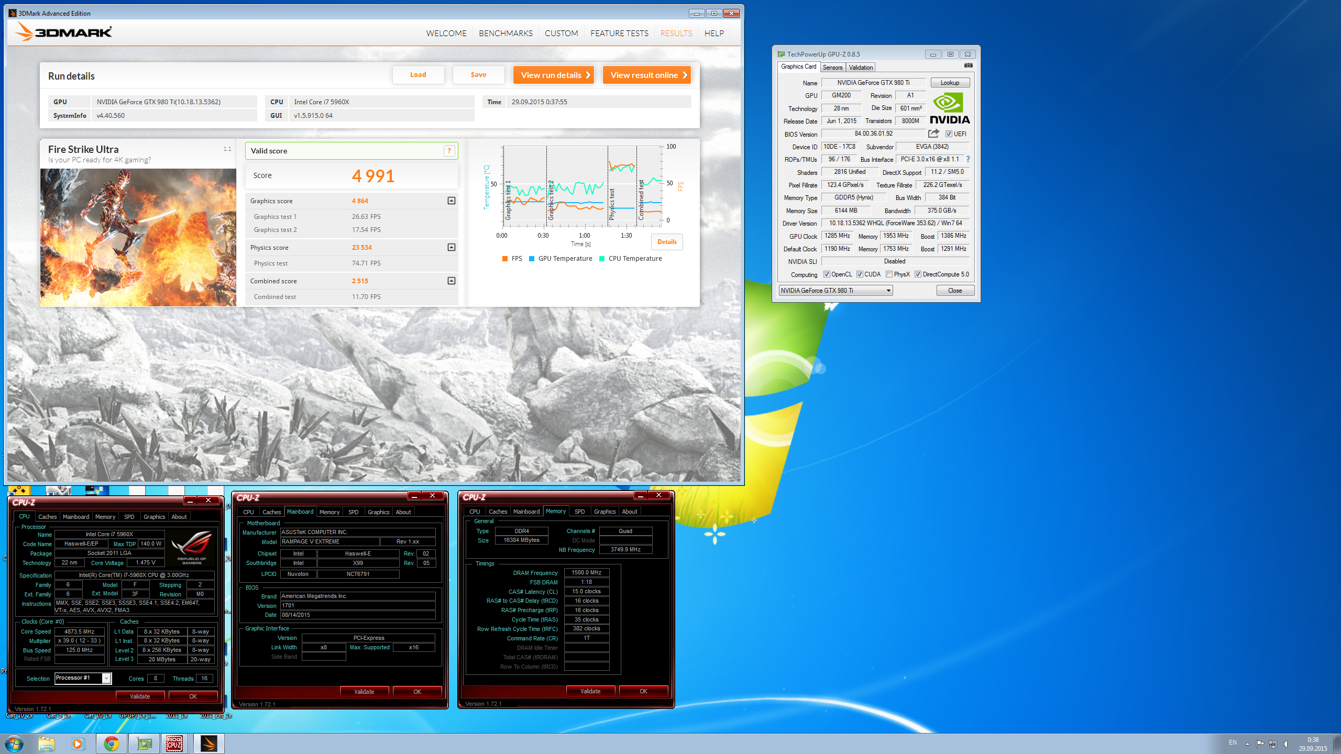1341x754 pixels.
Task: Switch to Sensors tab in GPU-Z
Action: pyautogui.click(x=832, y=68)
